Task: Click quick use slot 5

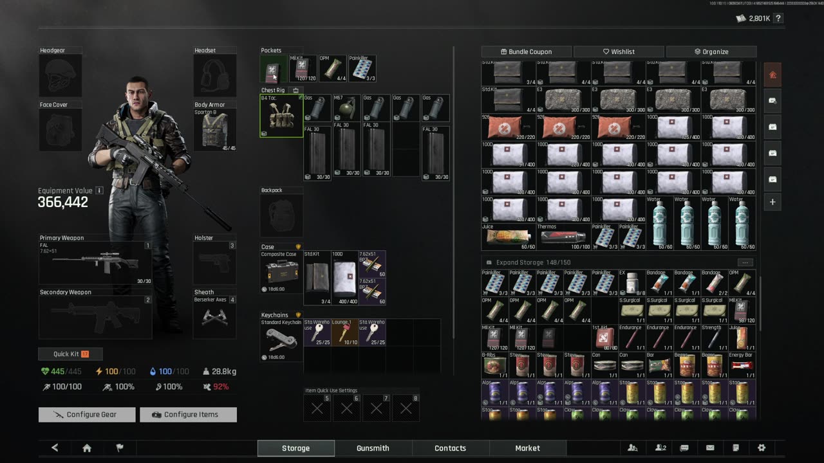Action: tap(317, 408)
